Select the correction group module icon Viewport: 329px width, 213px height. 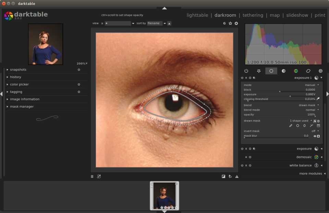click(x=308, y=71)
